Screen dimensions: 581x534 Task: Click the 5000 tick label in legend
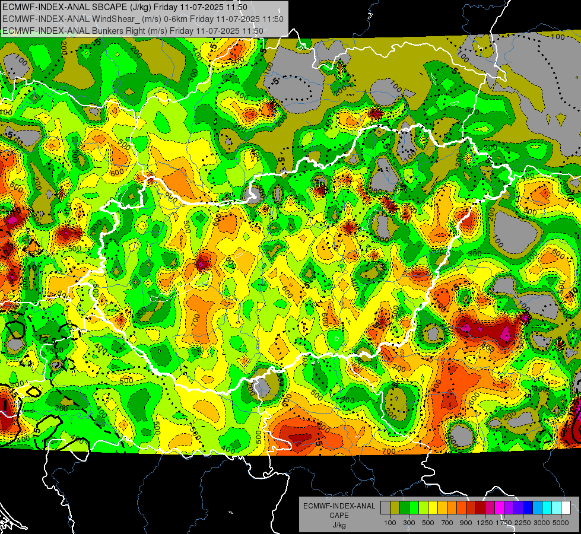click(561, 523)
